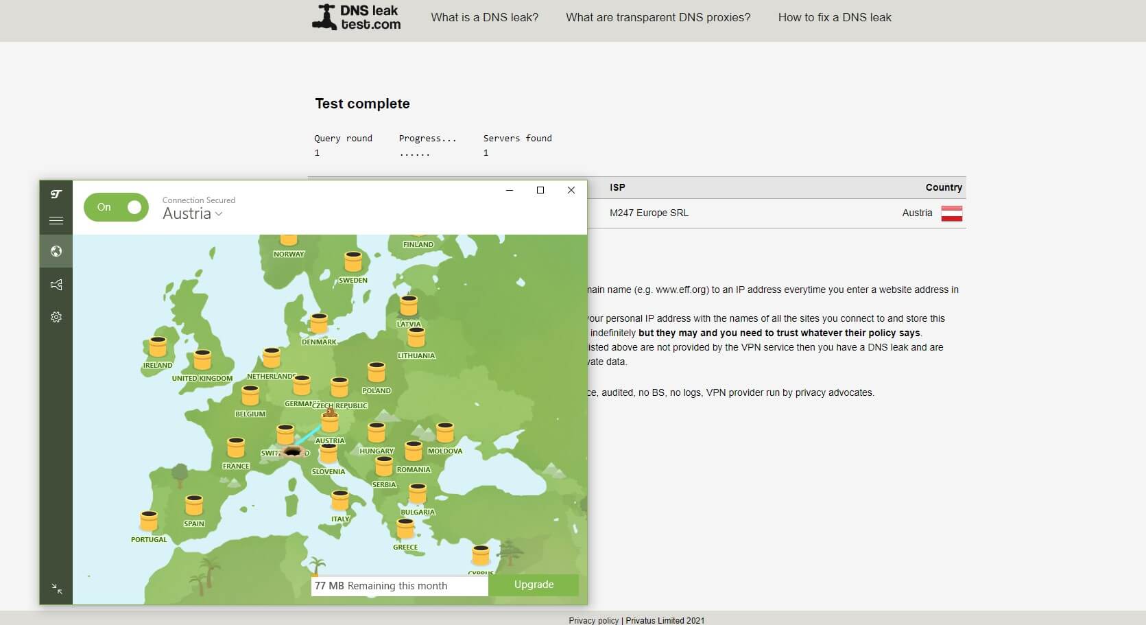1146x625 pixels.
Task: Click the Privacy policy footer link
Action: 593,620
